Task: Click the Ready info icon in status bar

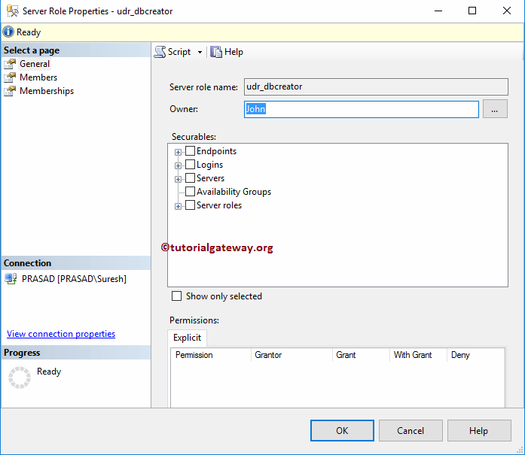Action: [x=8, y=32]
